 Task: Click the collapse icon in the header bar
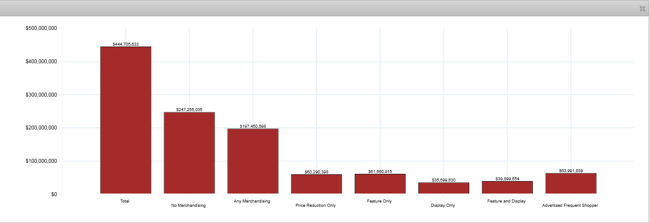tap(642, 9)
